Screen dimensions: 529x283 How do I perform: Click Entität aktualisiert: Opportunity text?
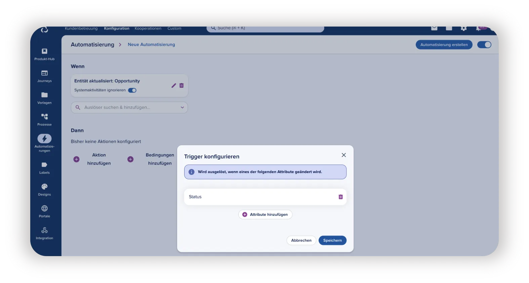click(x=107, y=81)
